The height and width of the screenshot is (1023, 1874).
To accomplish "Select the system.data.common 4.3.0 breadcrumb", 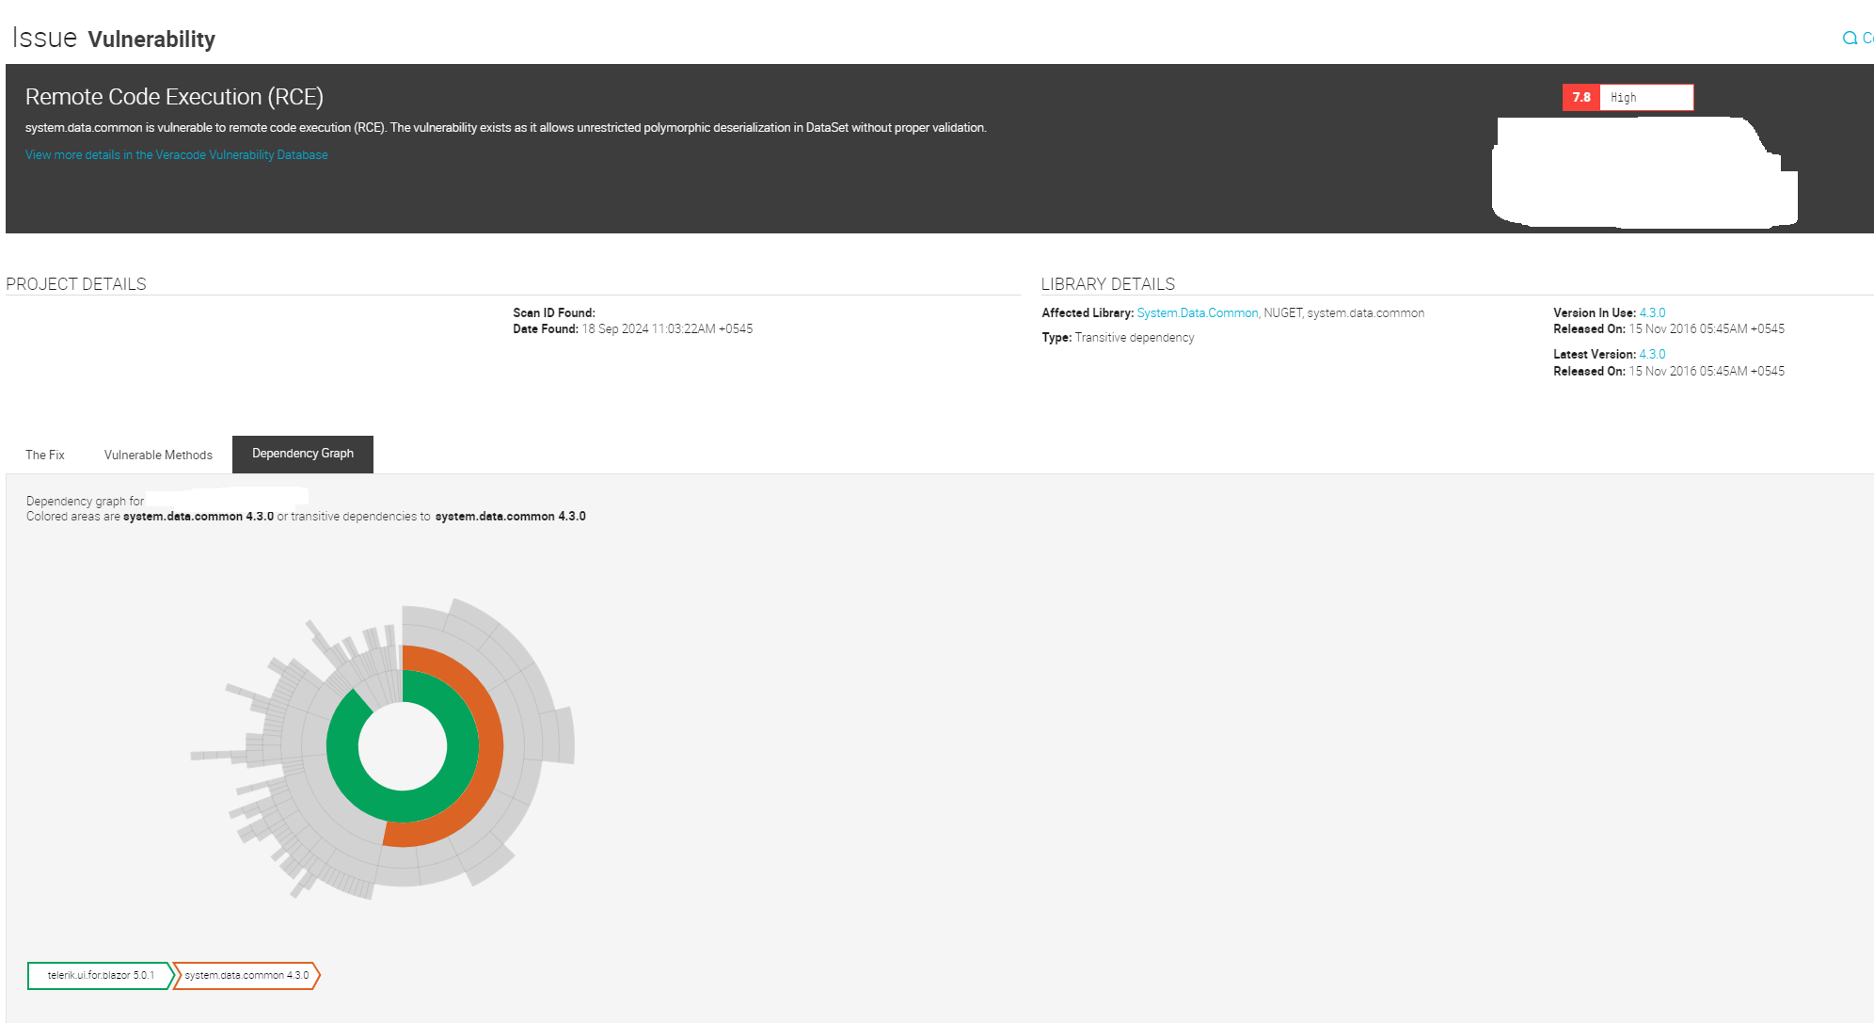I will (x=246, y=976).
